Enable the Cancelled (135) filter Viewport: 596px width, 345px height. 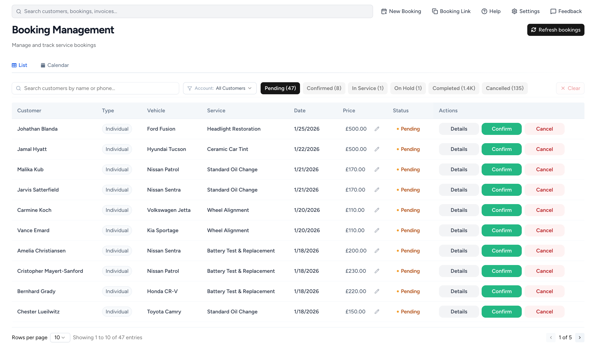(x=504, y=88)
